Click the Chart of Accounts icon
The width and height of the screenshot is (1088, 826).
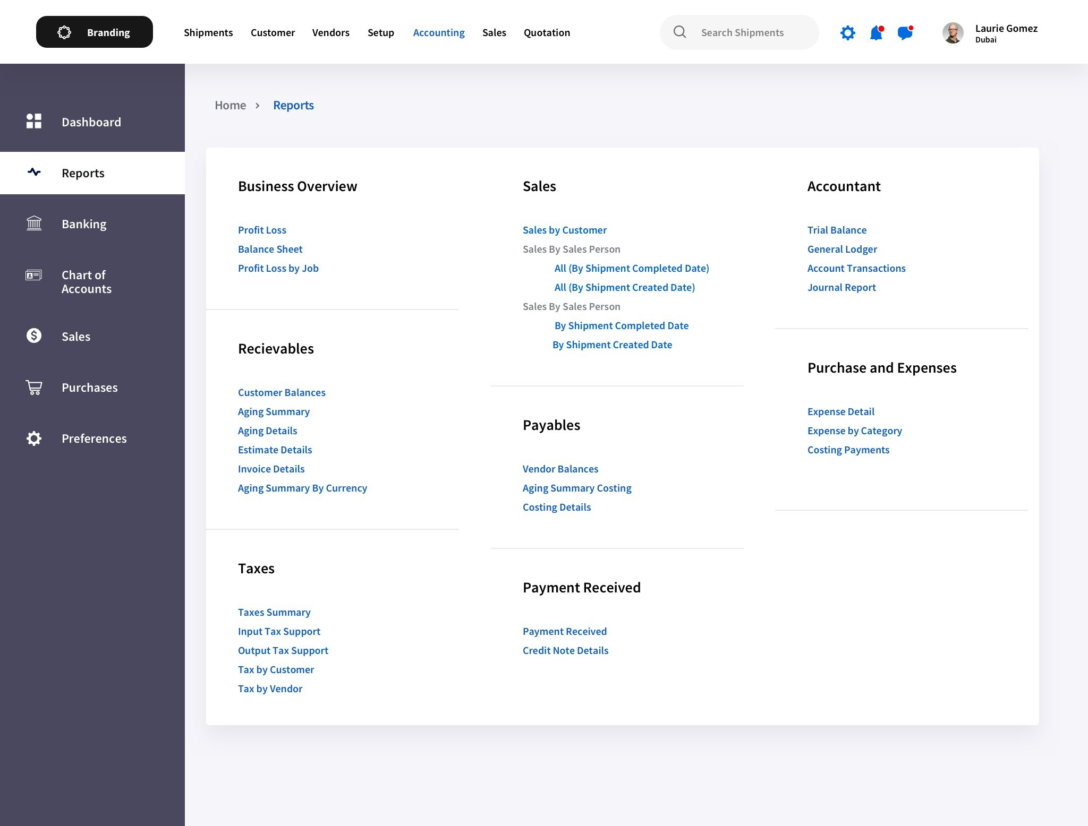pyautogui.click(x=33, y=276)
